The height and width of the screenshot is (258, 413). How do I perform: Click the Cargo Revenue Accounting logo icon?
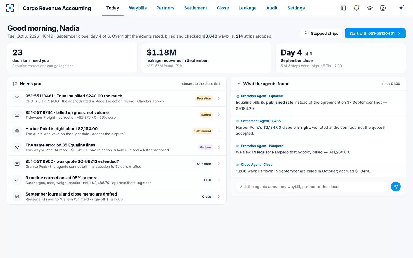[10, 8]
